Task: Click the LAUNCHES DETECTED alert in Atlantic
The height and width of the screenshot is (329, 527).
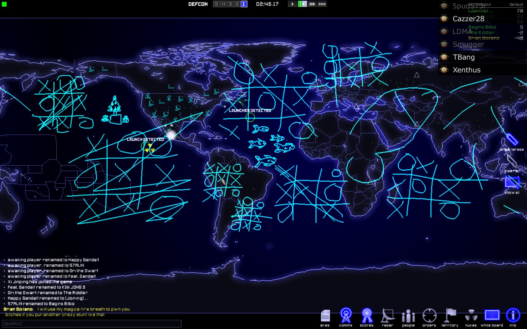Action: (x=250, y=110)
